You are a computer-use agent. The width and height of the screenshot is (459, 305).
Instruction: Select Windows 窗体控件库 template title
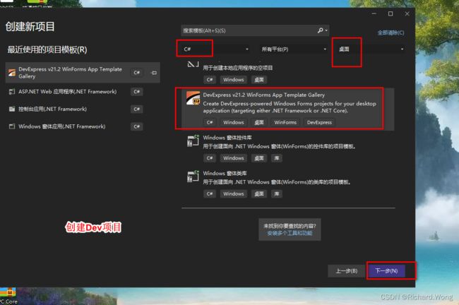coord(227,138)
